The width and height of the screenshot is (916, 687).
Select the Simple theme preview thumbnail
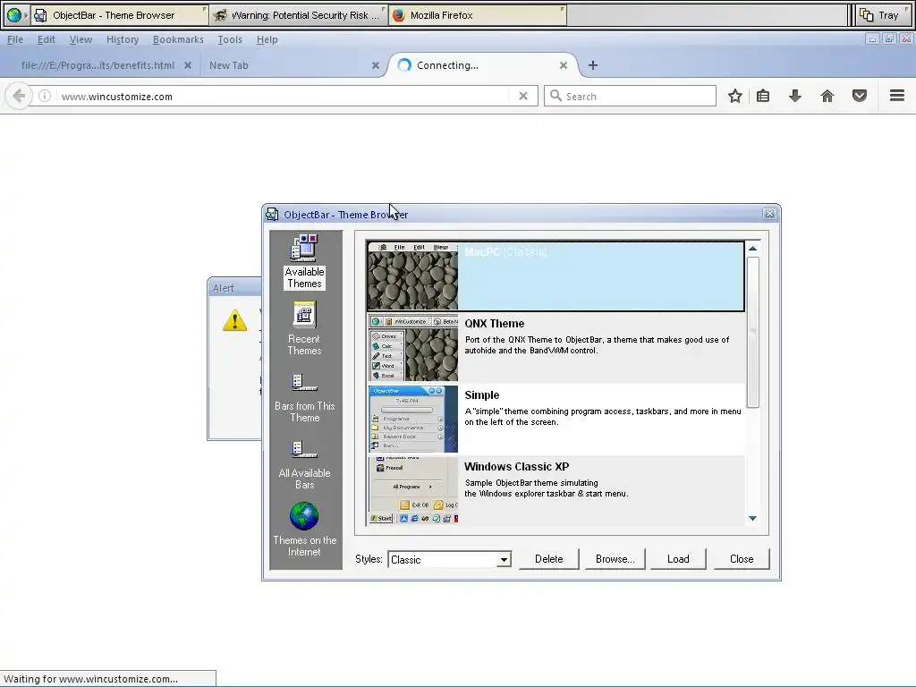tap(413, 419)
